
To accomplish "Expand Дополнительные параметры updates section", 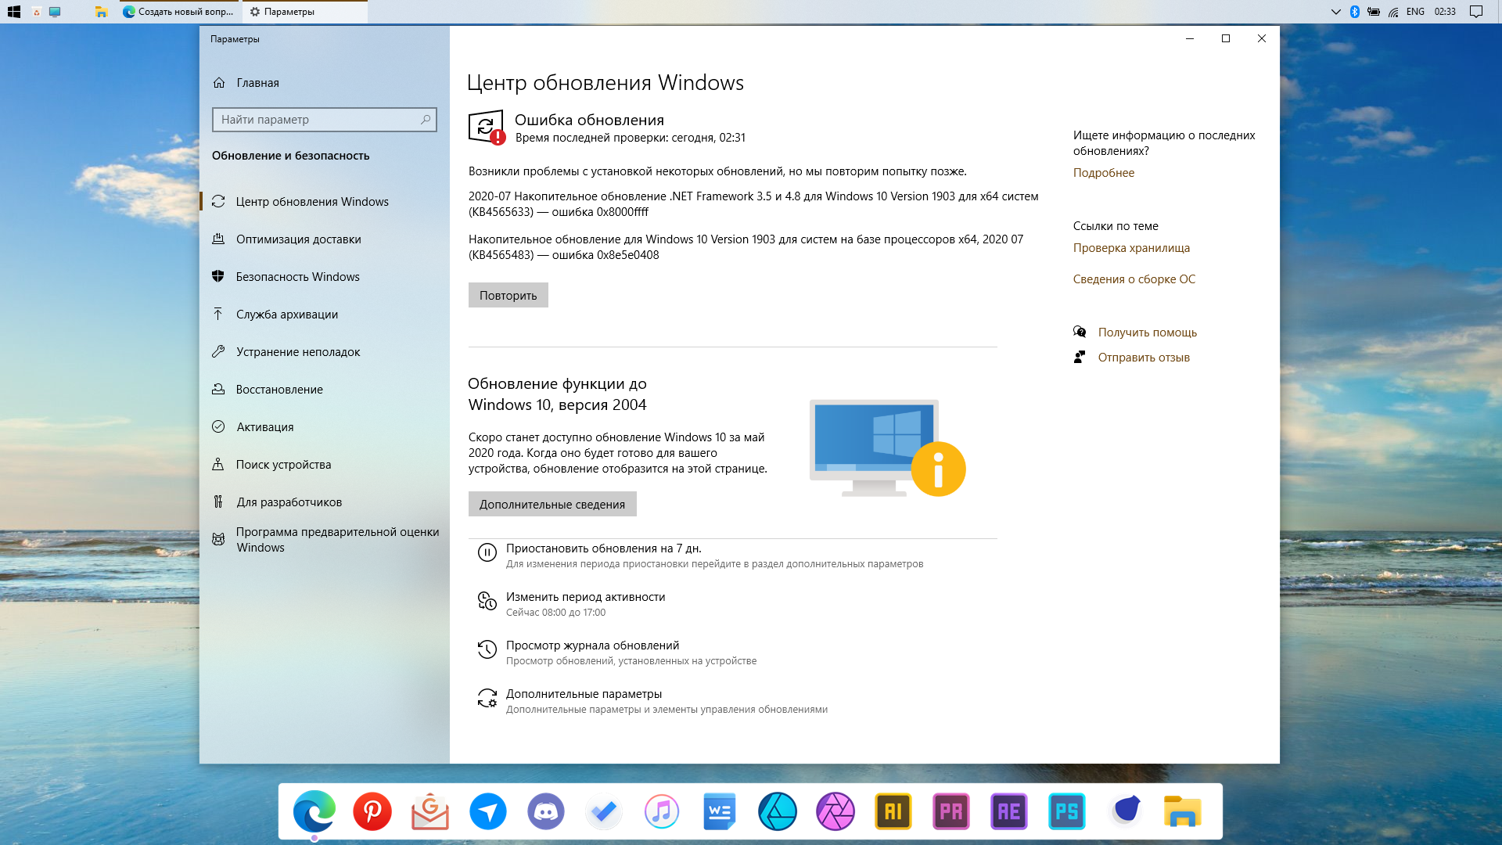I will pyautogui.click(x=584, y=692).
